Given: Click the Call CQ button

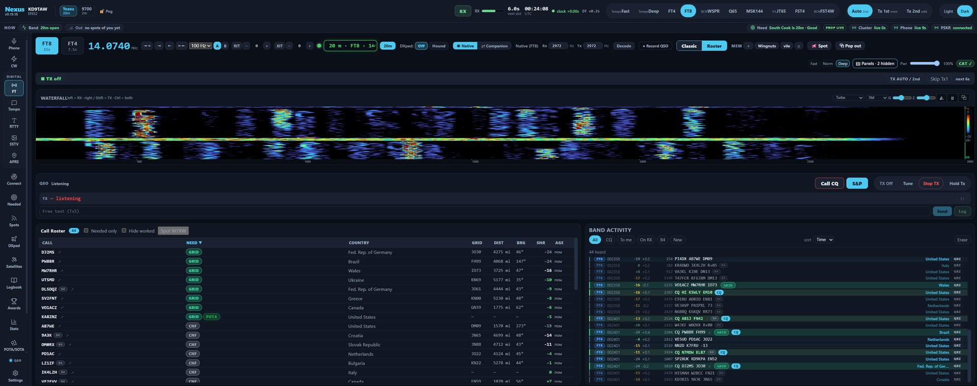Looking at the screenshot, I should coord(829,184).
